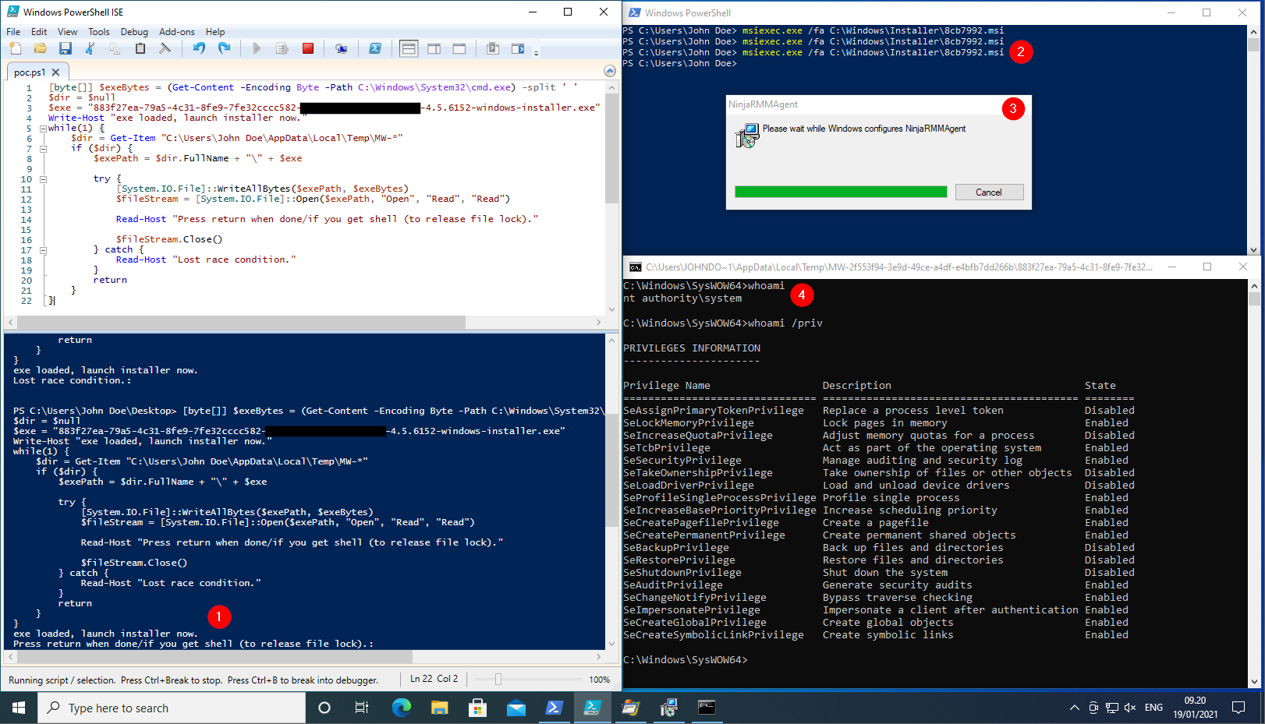Collapse the try block on line 10
The image size is (1265, 724).
[x=44, y=178]
